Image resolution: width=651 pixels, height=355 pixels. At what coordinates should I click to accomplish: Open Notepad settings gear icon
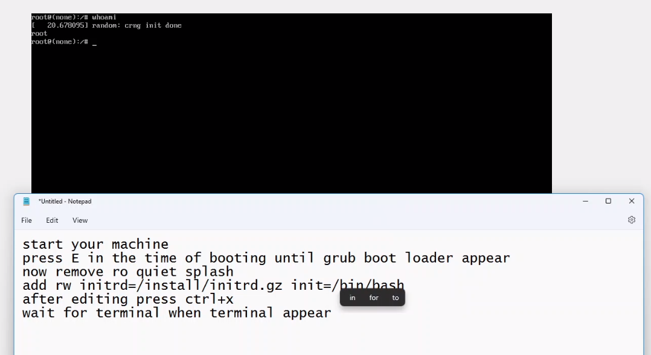[x=632, y=220]
